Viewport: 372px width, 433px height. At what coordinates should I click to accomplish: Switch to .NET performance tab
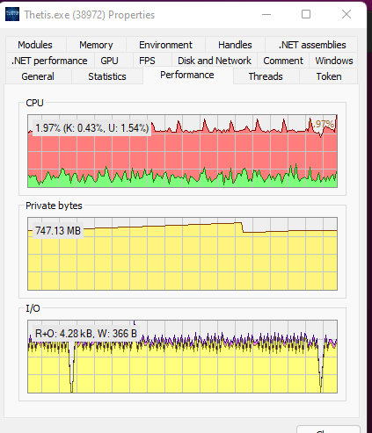49,61
